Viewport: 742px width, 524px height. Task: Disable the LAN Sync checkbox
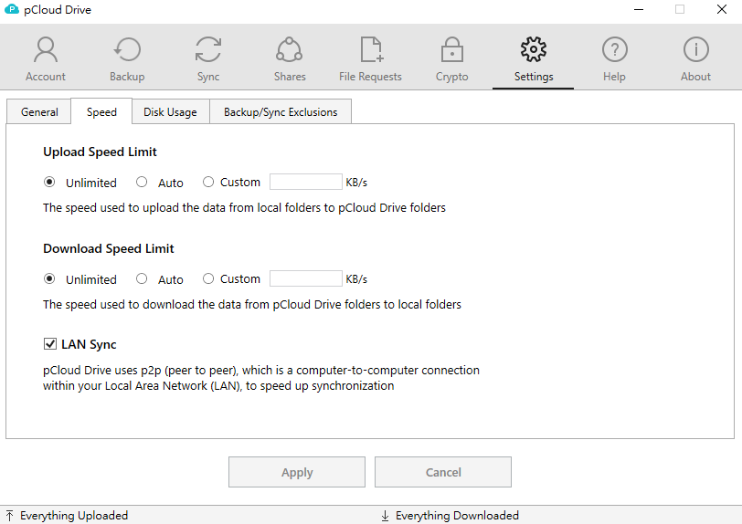(x=50, y=344)
